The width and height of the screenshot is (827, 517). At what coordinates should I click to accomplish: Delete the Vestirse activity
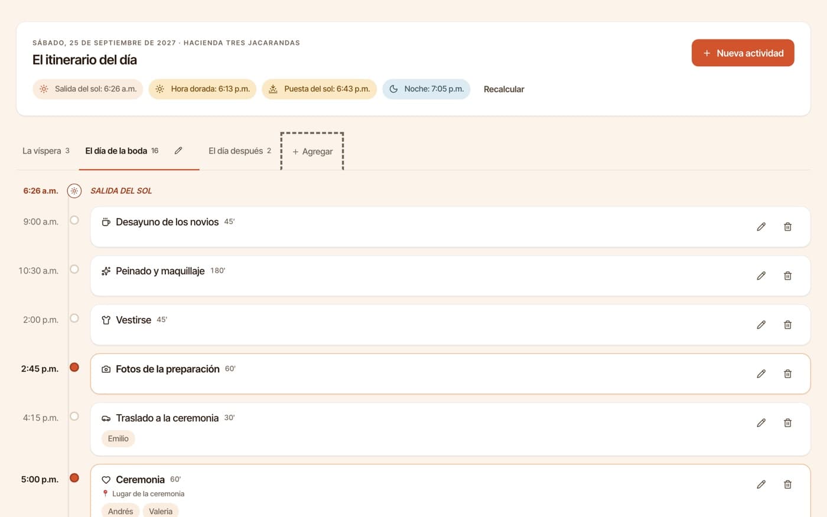point(787,325)
